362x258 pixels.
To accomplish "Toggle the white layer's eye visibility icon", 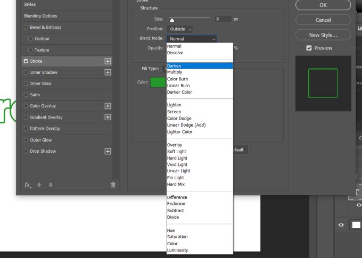I will (341, 225).
